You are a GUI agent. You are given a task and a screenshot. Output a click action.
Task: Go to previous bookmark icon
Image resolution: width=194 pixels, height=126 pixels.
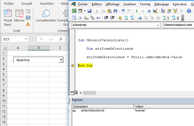(x=152, y=18)
